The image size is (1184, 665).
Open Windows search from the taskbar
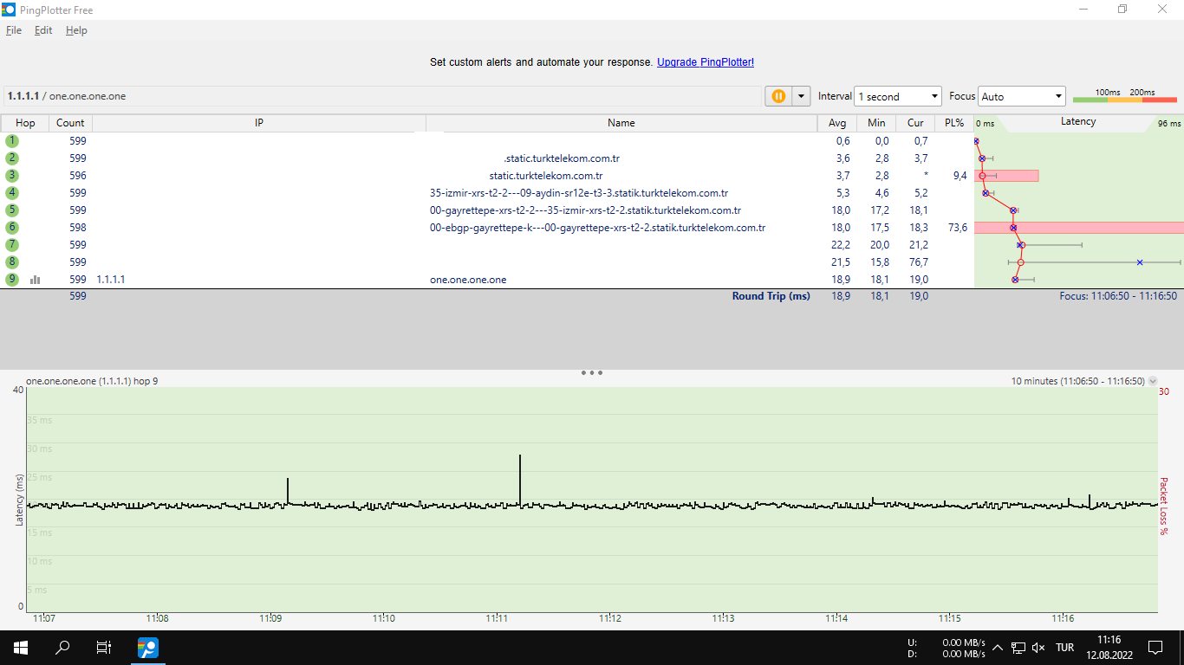tap(62, 648)
